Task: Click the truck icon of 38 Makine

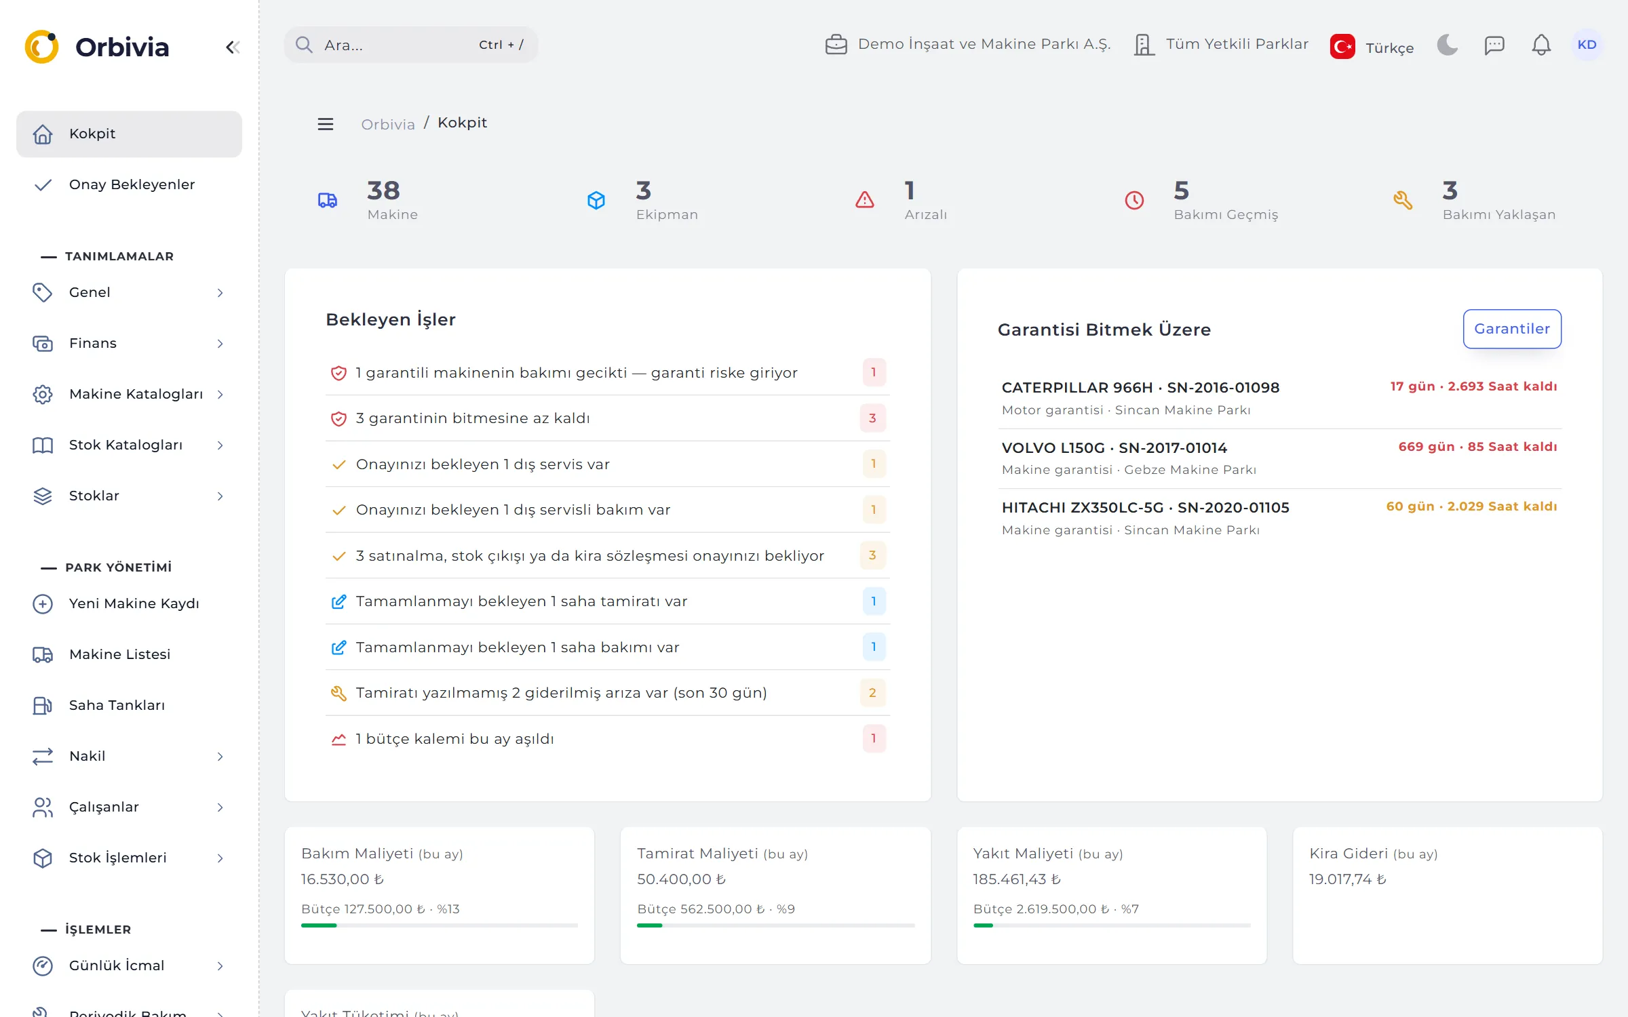Action: point(328,200)
